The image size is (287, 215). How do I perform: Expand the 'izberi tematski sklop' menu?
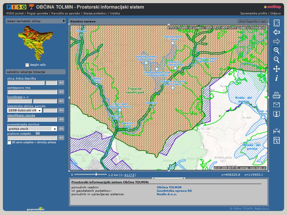tap(64, 21)
